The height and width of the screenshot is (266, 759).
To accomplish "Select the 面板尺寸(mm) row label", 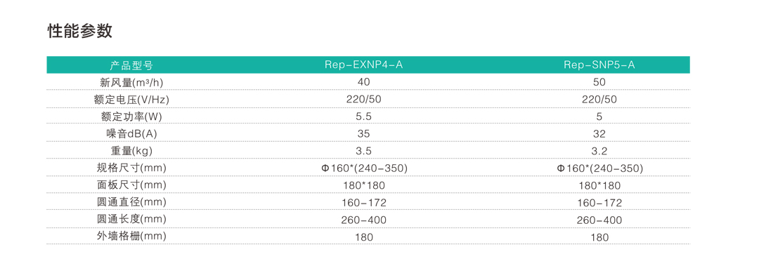I will [x=131, y=185].
